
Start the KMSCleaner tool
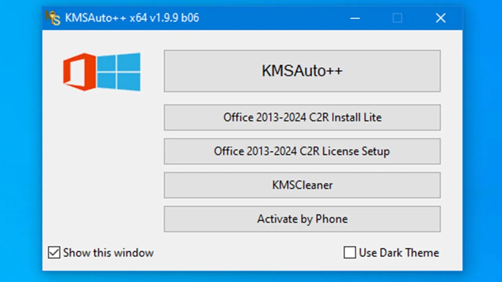[302, 185]
